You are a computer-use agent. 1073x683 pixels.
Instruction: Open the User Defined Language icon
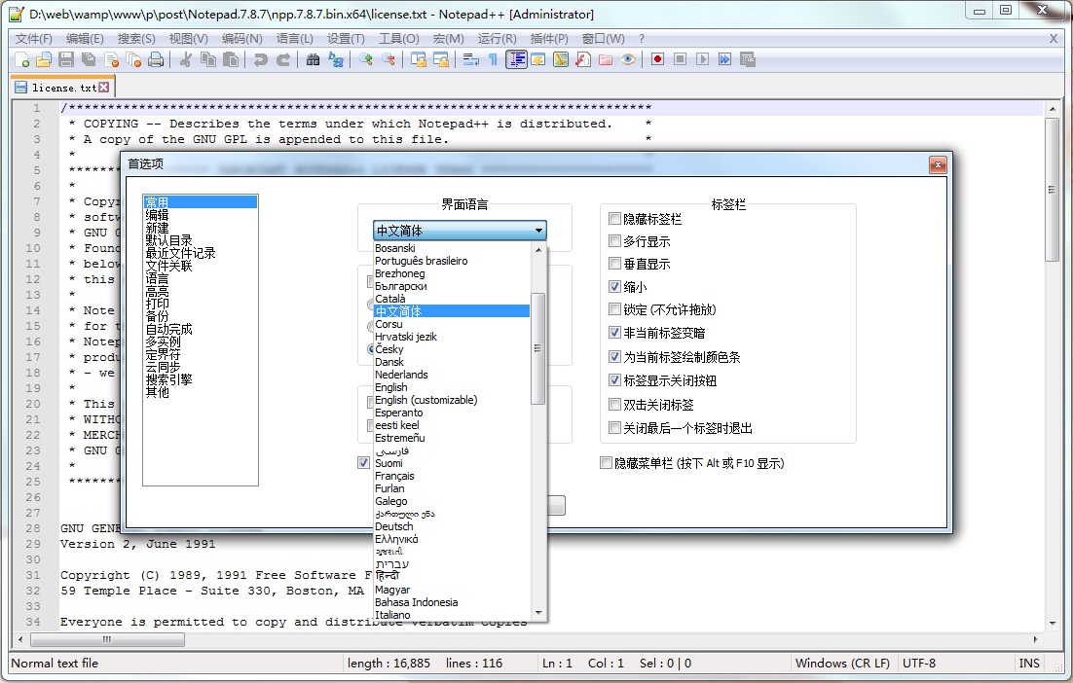click(537, 60)
